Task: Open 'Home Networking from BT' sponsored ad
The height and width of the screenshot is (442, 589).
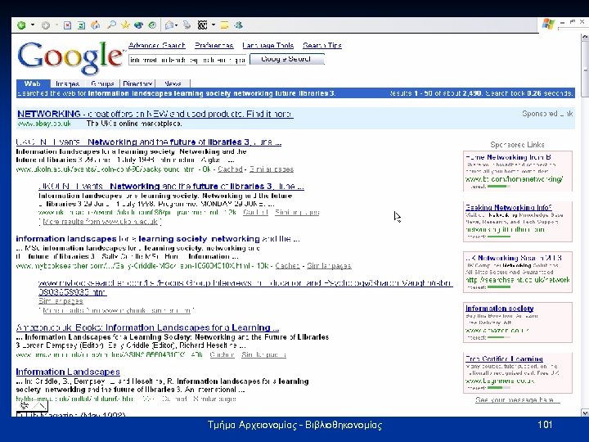Action: (508, 157)
